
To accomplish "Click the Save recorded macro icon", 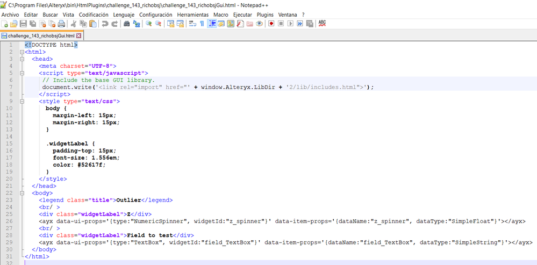I will coord(310,24).
